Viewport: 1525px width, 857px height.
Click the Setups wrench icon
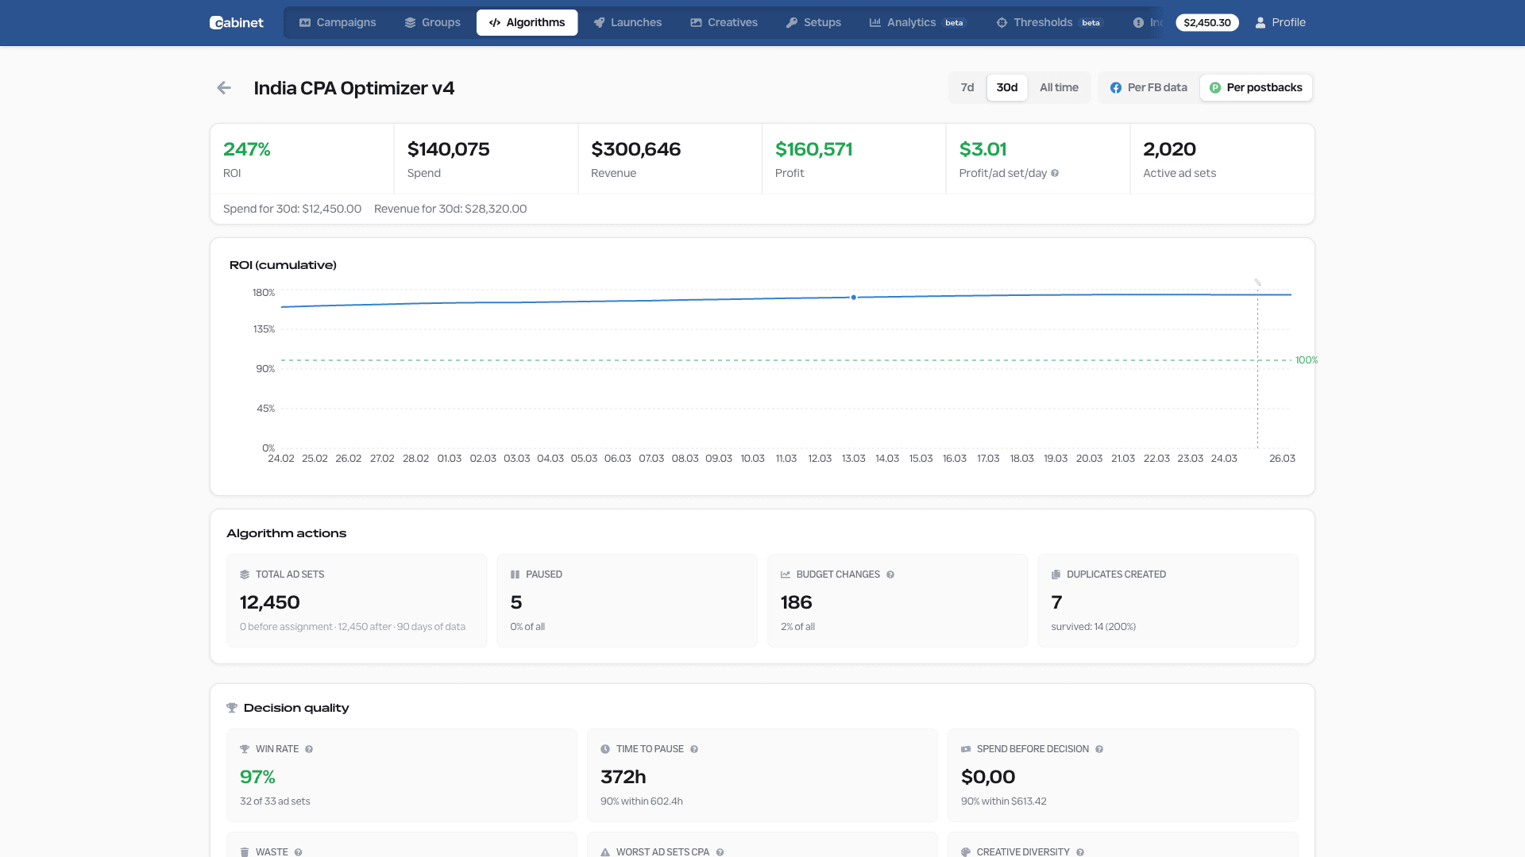point(791,22)
